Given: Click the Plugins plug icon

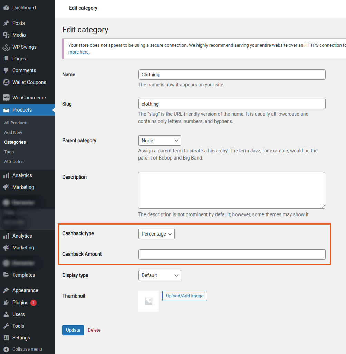Looking at the screenshot, I should coord(6,303).
